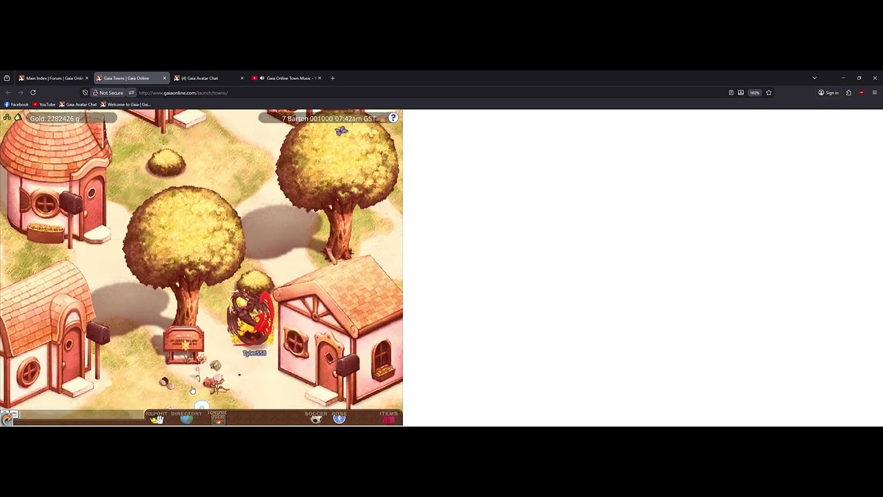Click the Not Secure indicator
883x497 pixels.
tap(108, 92)
